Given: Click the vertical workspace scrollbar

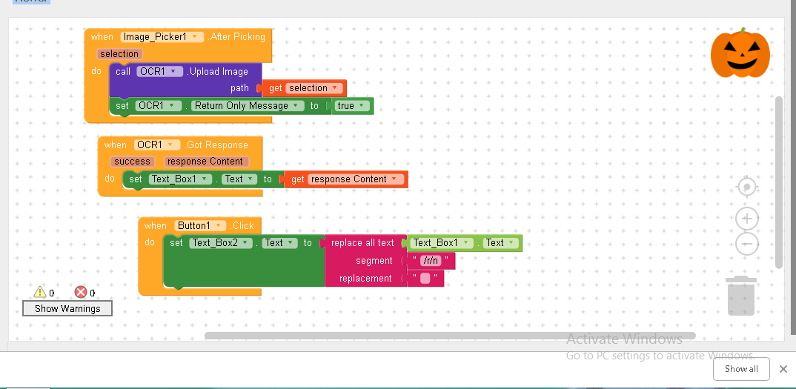Looking at the screenshot, I should (779, 183).
